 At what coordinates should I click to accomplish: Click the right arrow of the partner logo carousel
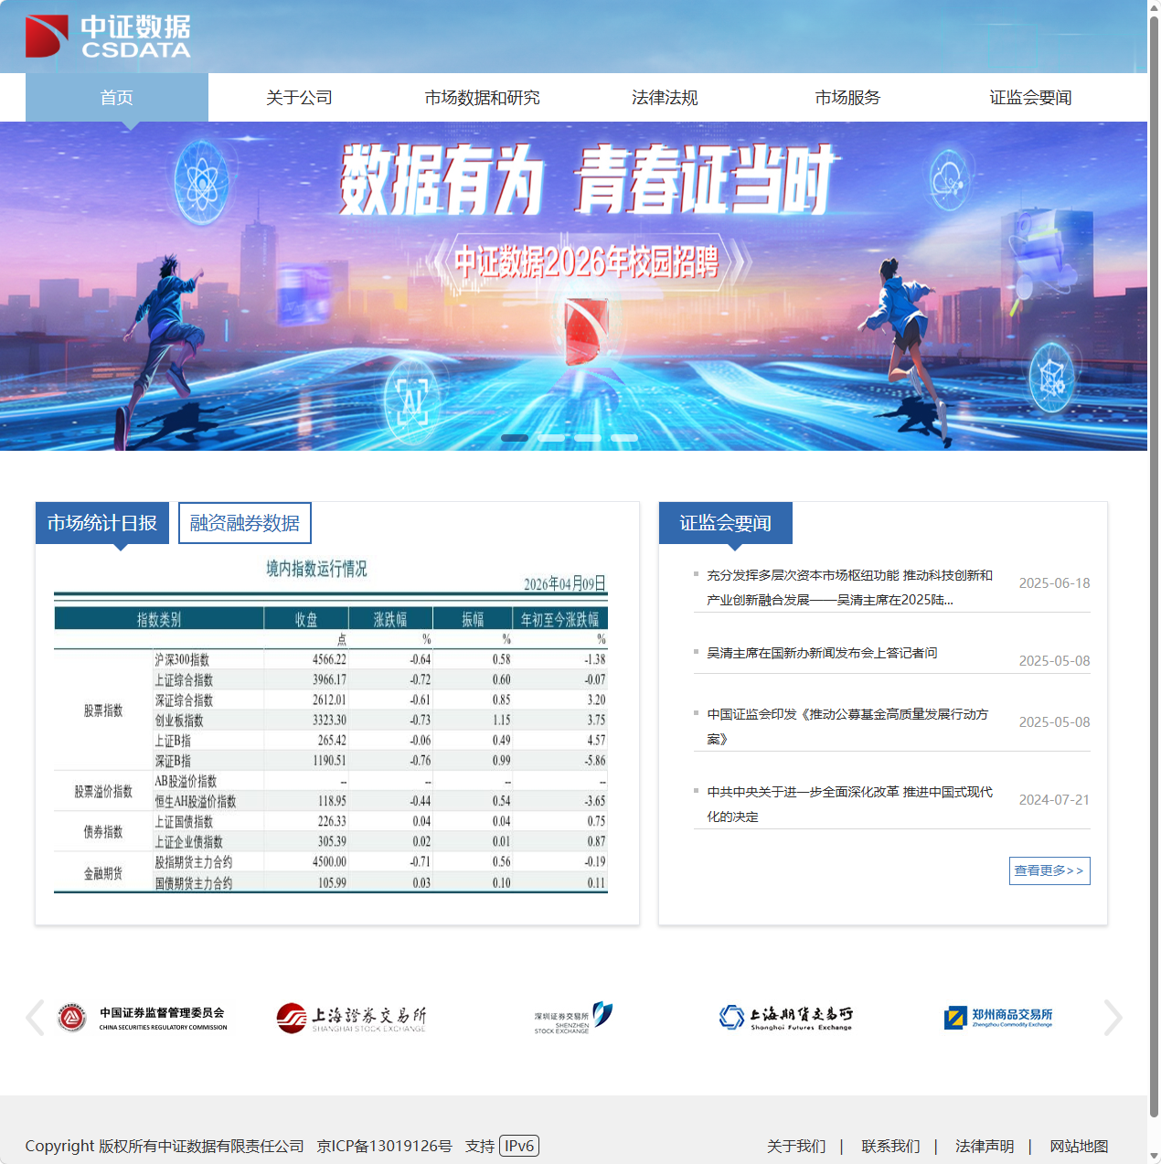(x=1113, y=1017)
